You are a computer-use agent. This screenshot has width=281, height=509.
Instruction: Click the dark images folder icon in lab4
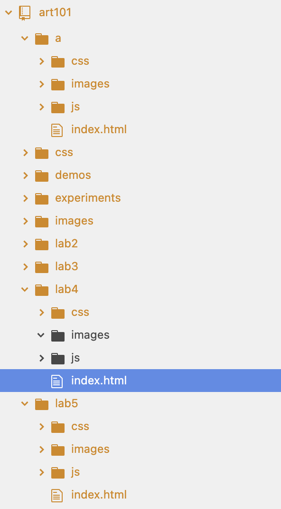point(58,335)
